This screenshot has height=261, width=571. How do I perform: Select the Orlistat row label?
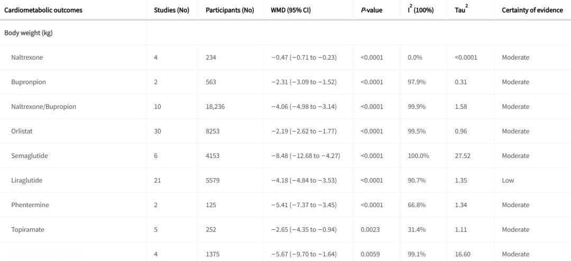(x=22, y=131)
